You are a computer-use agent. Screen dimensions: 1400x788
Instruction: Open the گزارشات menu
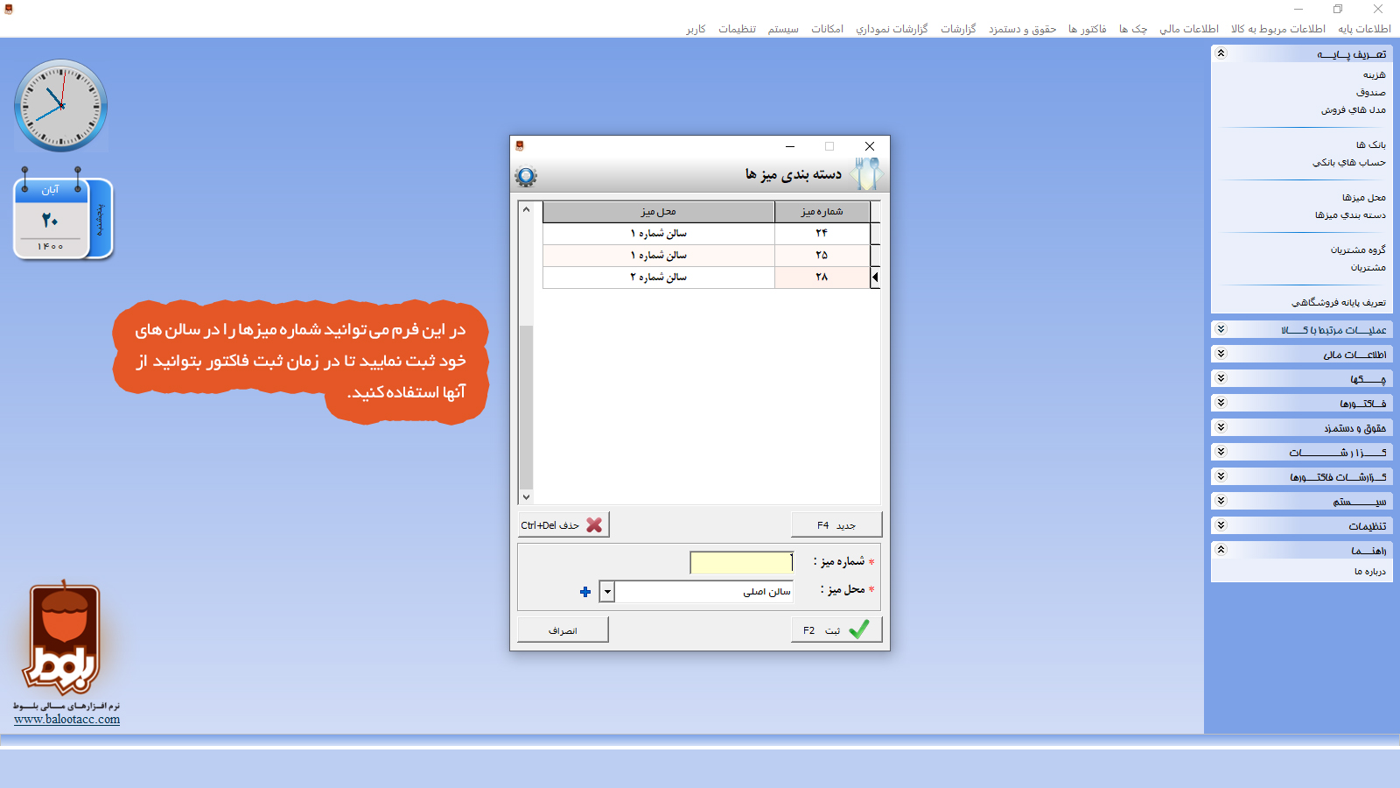(x=958, y=29)
